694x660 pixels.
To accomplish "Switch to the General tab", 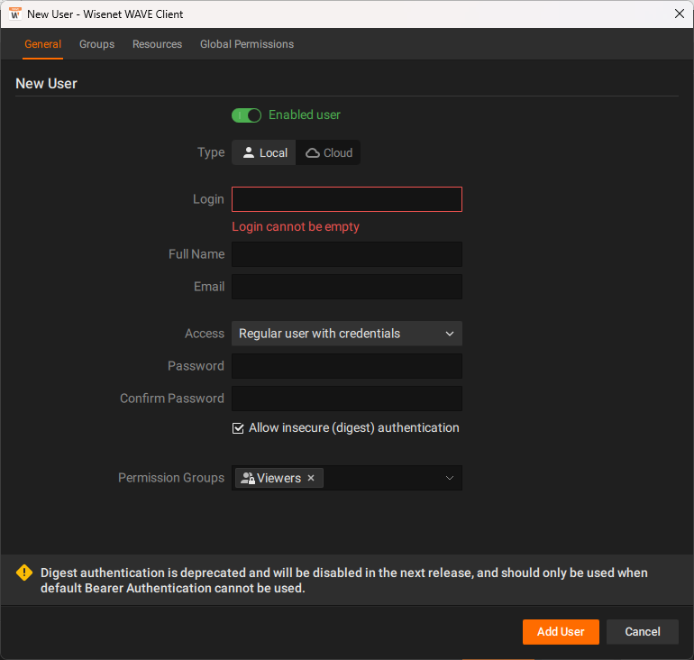I will click(43, 44).
